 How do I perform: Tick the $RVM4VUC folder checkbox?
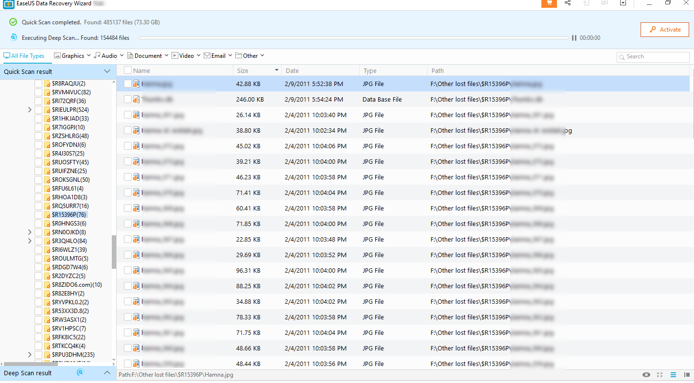(38, 92)
